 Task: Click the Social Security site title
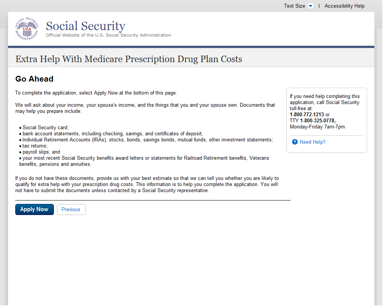(x=85, y=26)
